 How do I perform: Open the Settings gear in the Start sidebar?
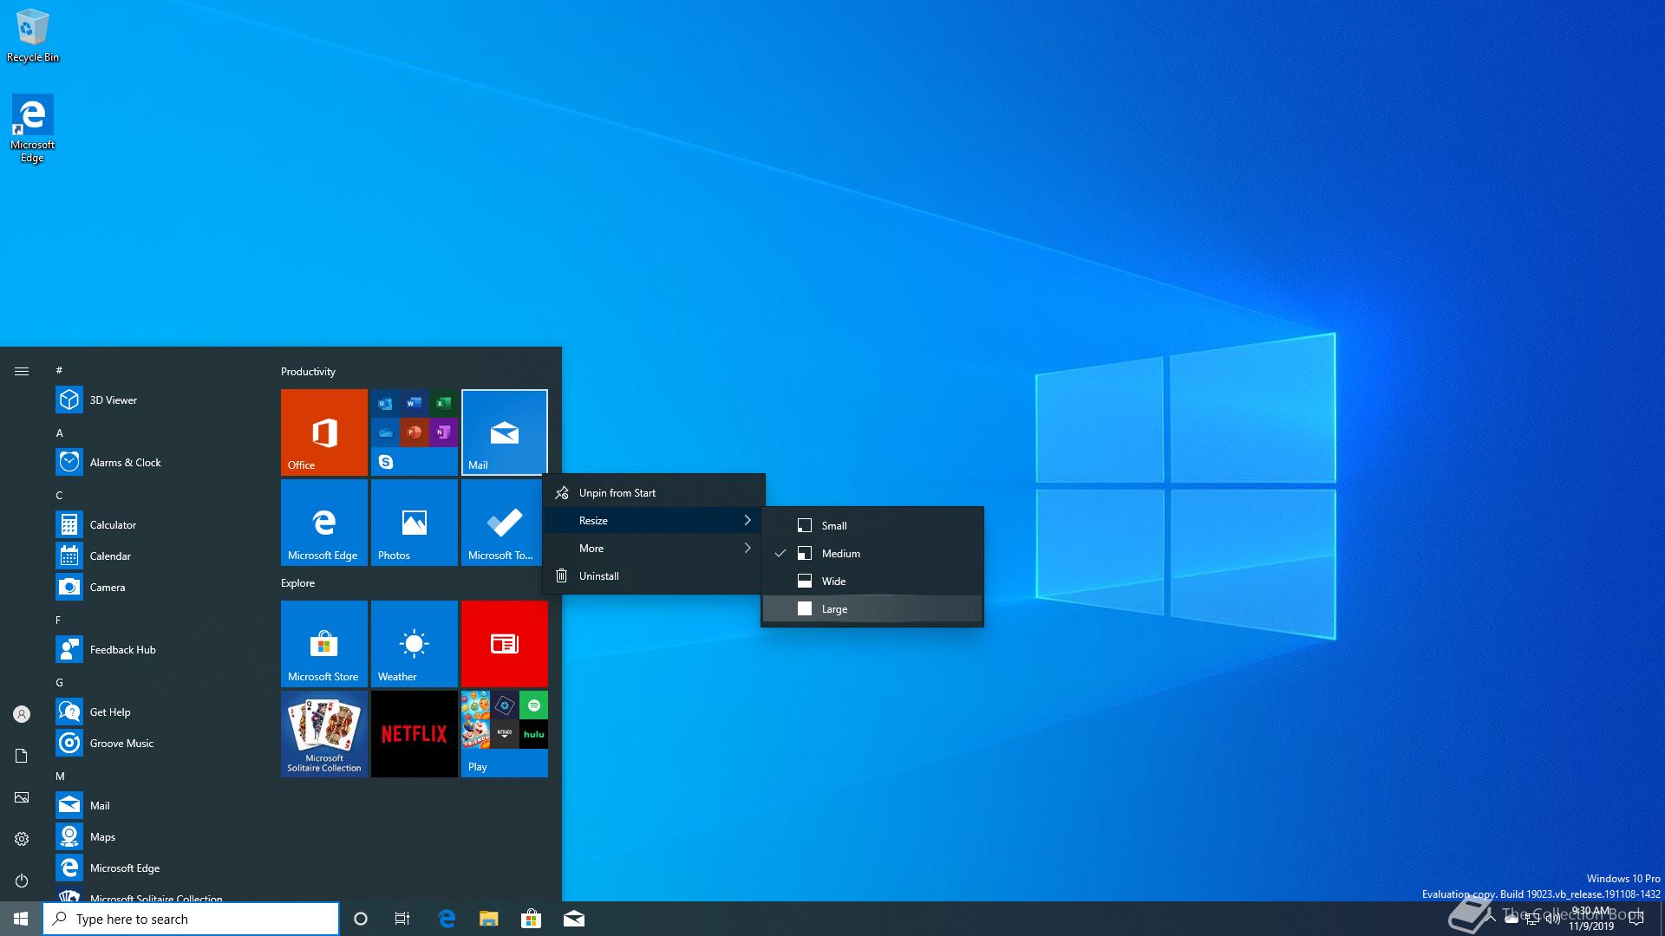tap(22, 839)
